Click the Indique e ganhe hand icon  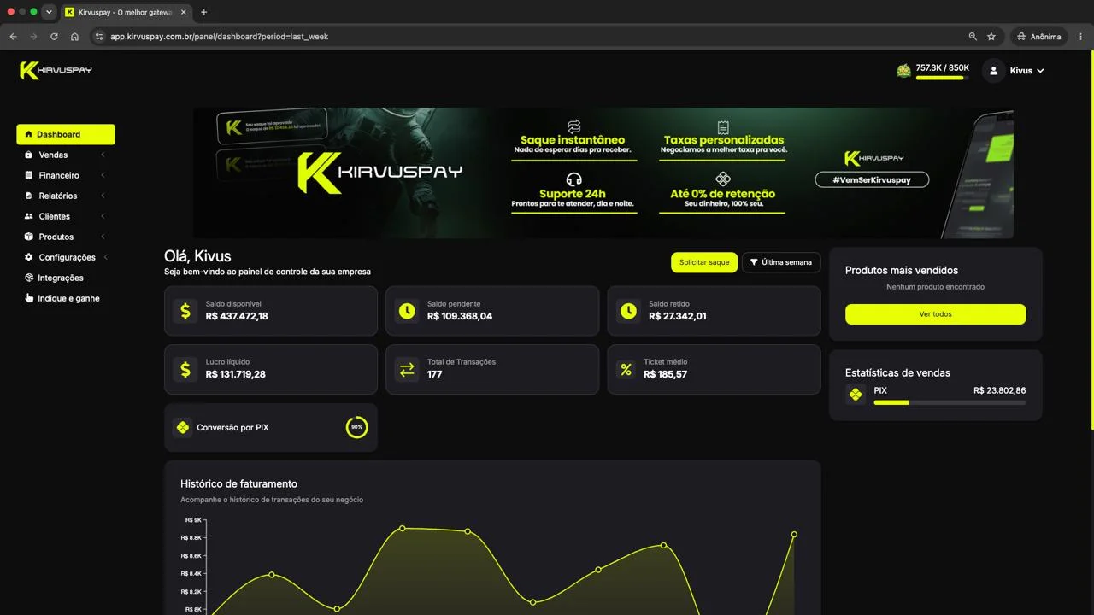point(29,298)
